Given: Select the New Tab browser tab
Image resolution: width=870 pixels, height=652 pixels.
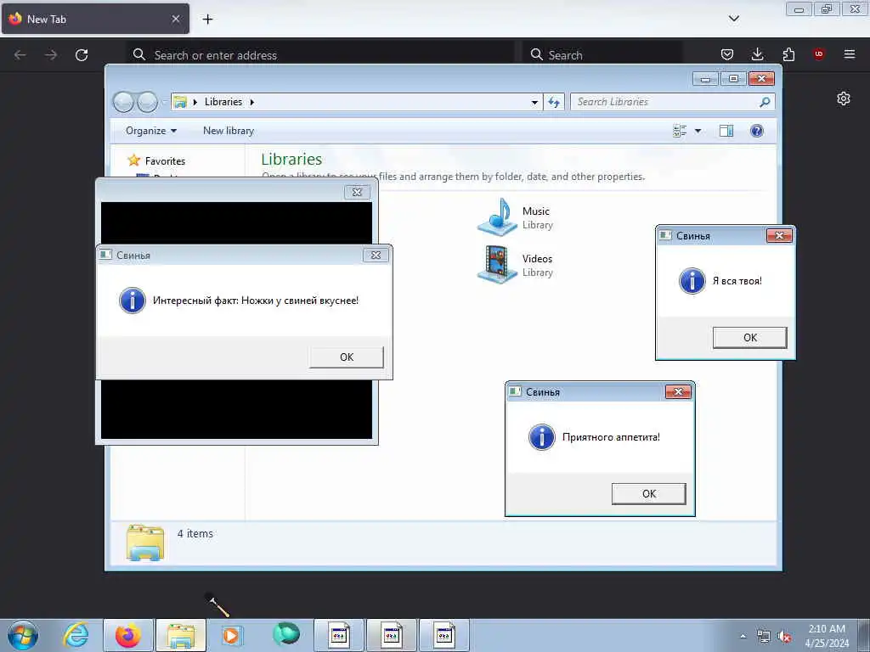Looking at the screenshot, I should pyautogui.click(x=95, y=19).
